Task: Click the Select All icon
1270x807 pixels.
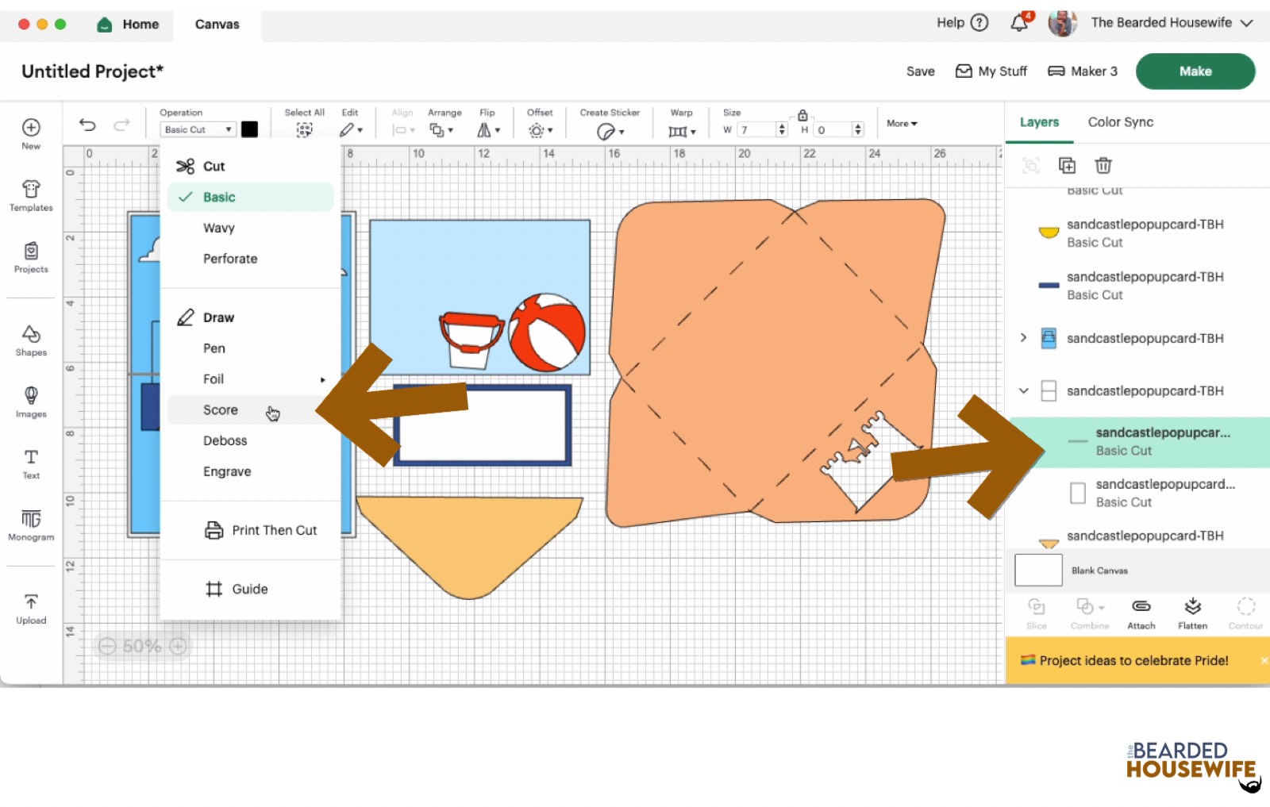Action: 304,129
